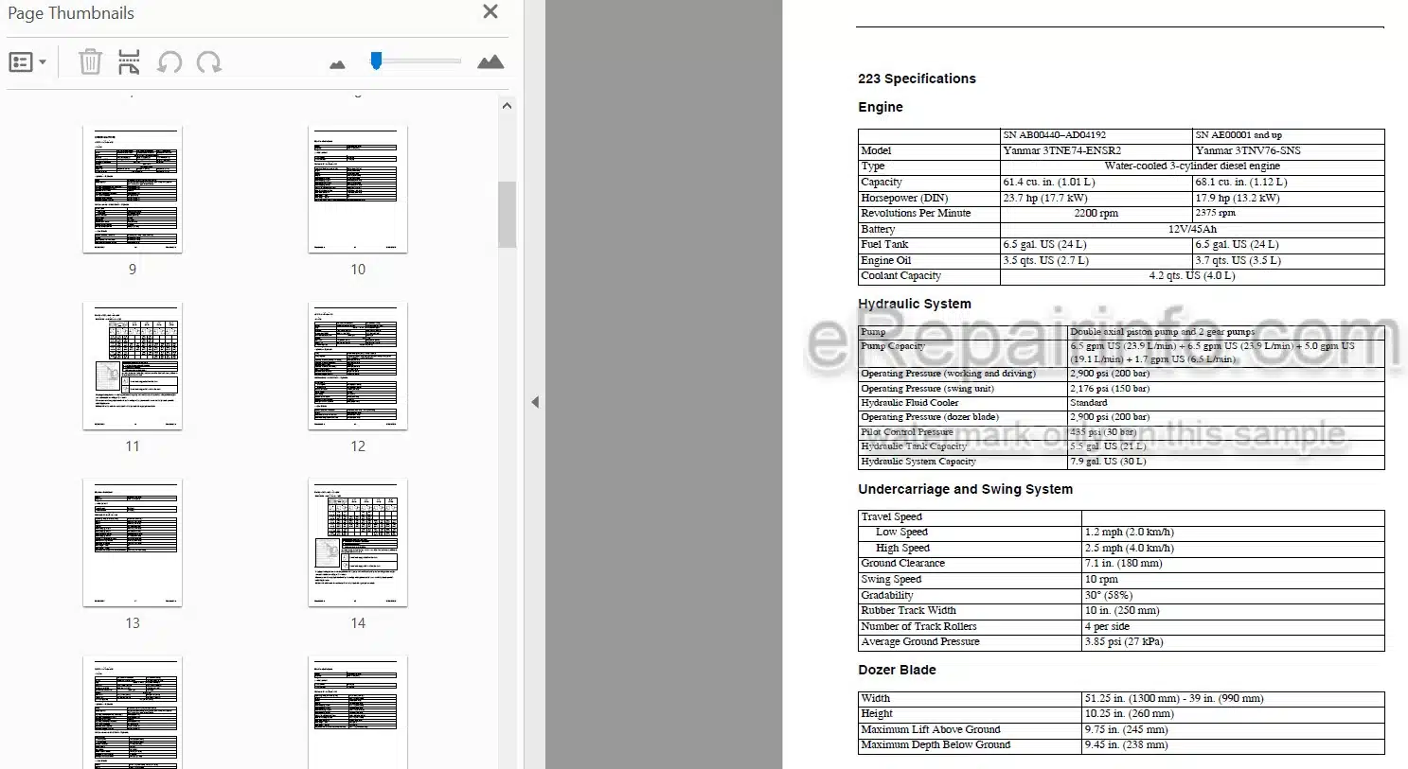Click the thumbnail panel scroll-up arrow
The image size is (1408, 769).
[x=507, y=106]
